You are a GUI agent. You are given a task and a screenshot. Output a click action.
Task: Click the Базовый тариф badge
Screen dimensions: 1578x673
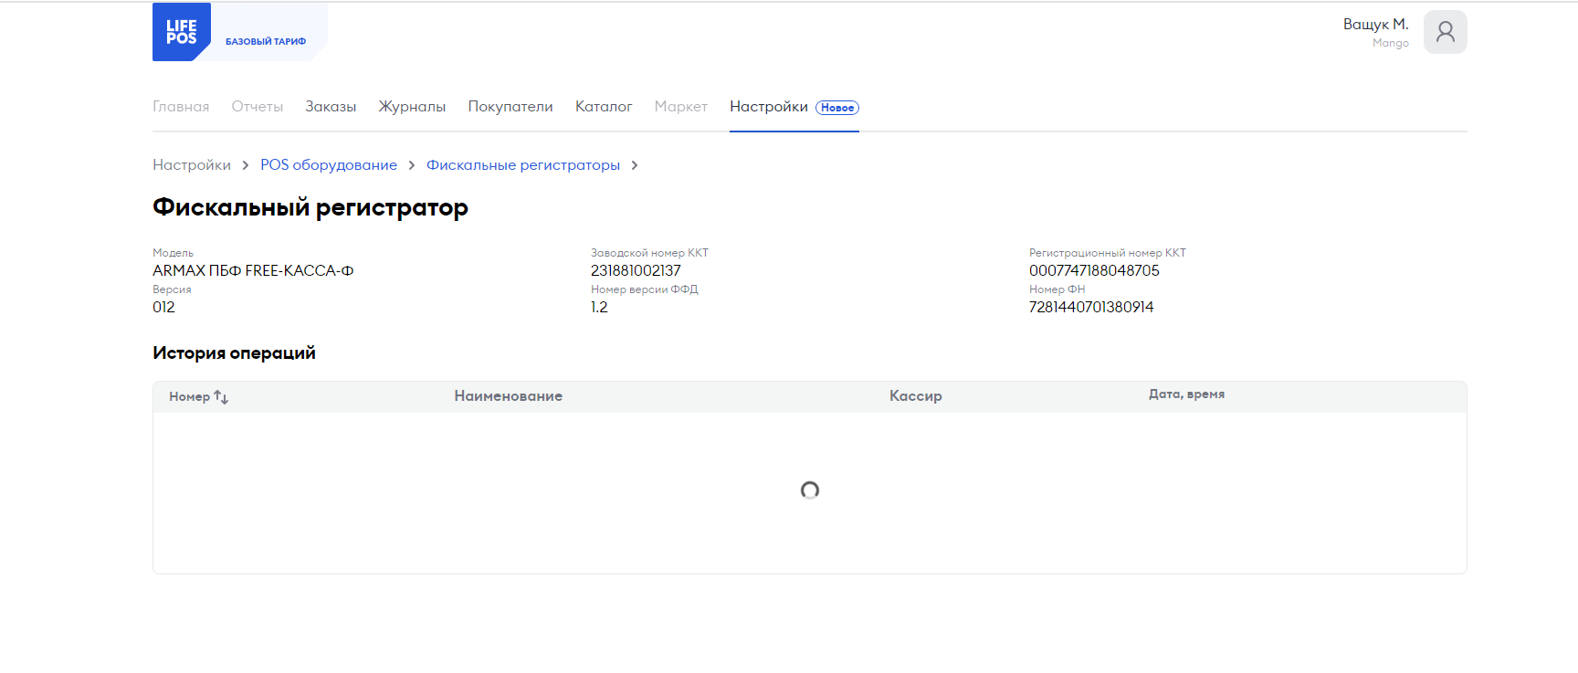[266, 41]
